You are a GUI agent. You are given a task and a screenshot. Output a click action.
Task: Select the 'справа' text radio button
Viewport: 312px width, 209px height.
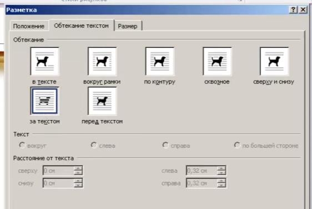point(165,145)
